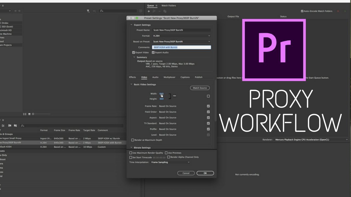Select the Video tab
351x197 pixels.
[144, 77]
